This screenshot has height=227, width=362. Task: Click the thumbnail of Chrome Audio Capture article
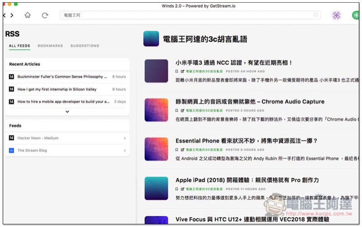156,110
